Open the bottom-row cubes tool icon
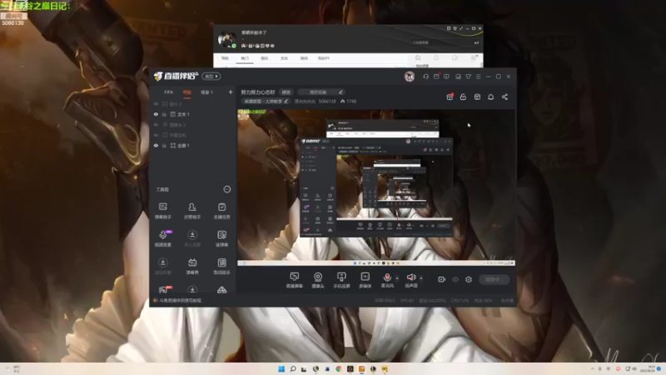 (221, 290)
